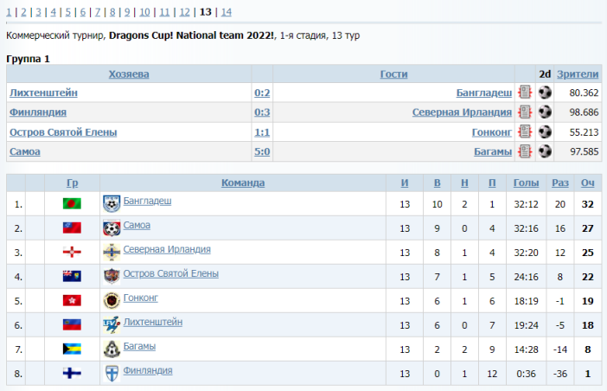Click the Бангладеш team crest in standings
The width and height of the screenshot is (607, 391).
pyautogui.click(x=111, y=203)
